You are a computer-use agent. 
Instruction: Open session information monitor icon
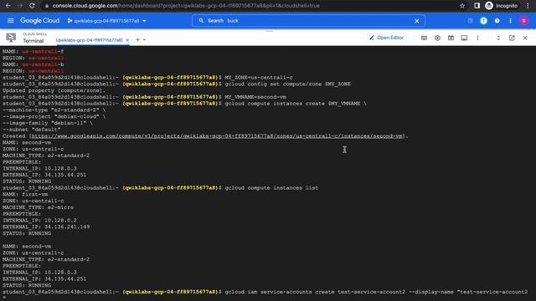464,38
